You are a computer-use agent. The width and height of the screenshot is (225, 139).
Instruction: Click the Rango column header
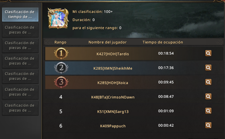pyautogui.click(x=60, y=42)
